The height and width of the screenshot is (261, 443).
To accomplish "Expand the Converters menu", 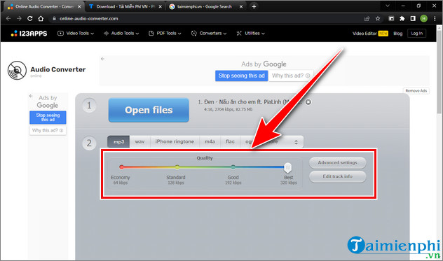I will 209,34.
